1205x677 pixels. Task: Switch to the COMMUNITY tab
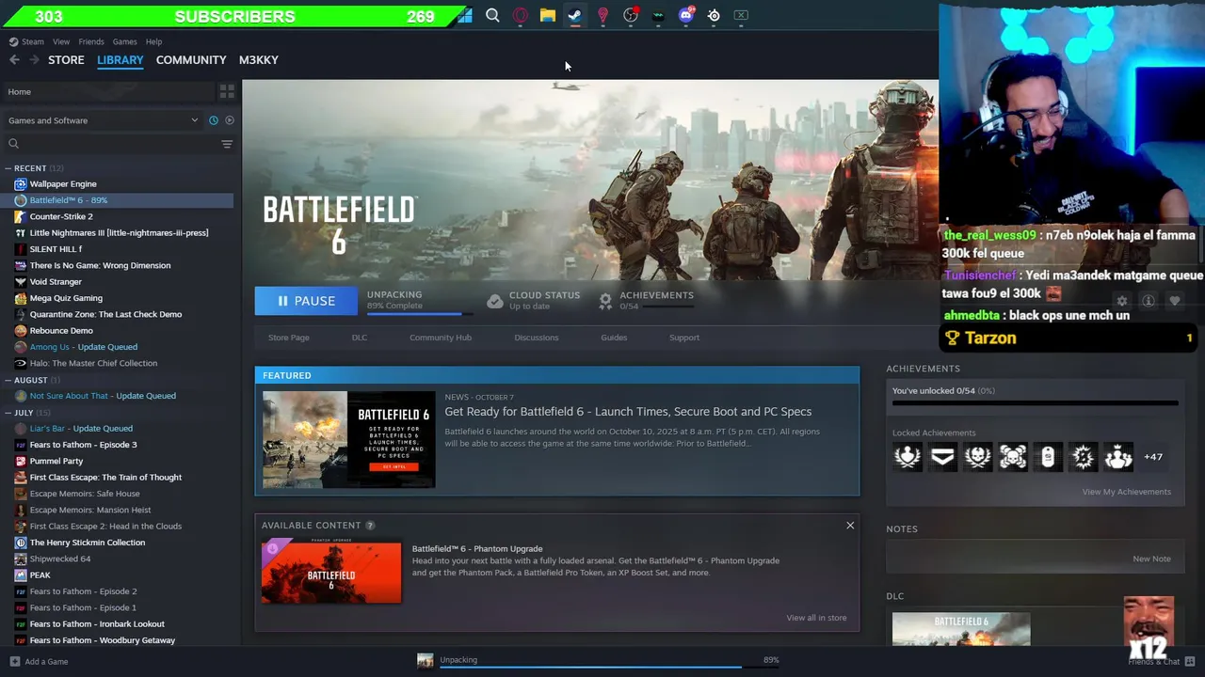pos(191,59)
